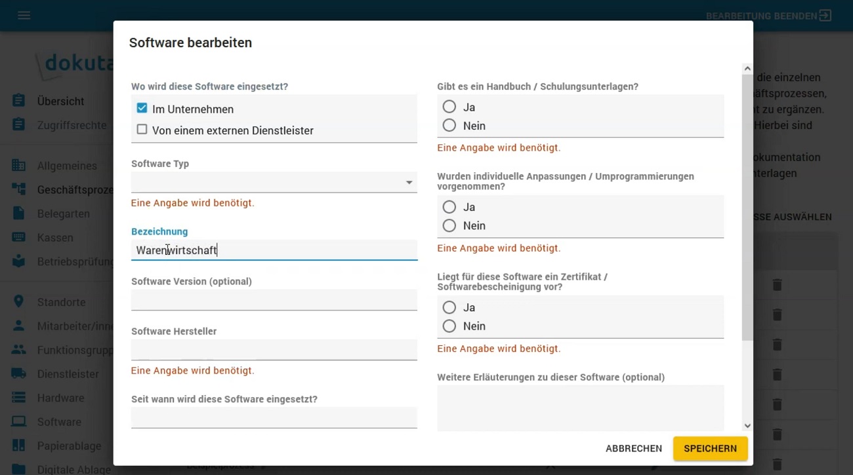Screen dimensions: 853x475
Task: Open the Dienstleister menu item
Action: coord(68,373)
